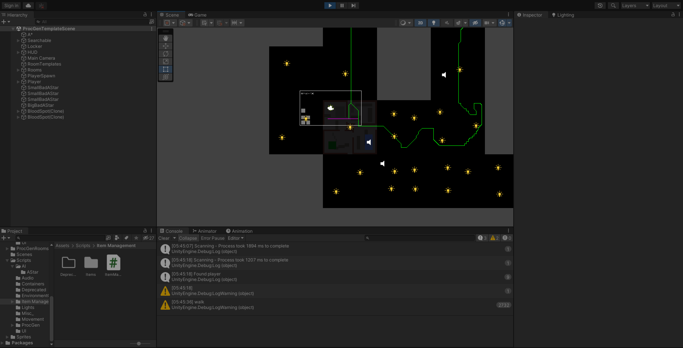Image resolution: width=683 pixels, height=348 pixels.
Task: Open the Unity cloud services icon
Action: pyautogui.click(x=28, y=6)
